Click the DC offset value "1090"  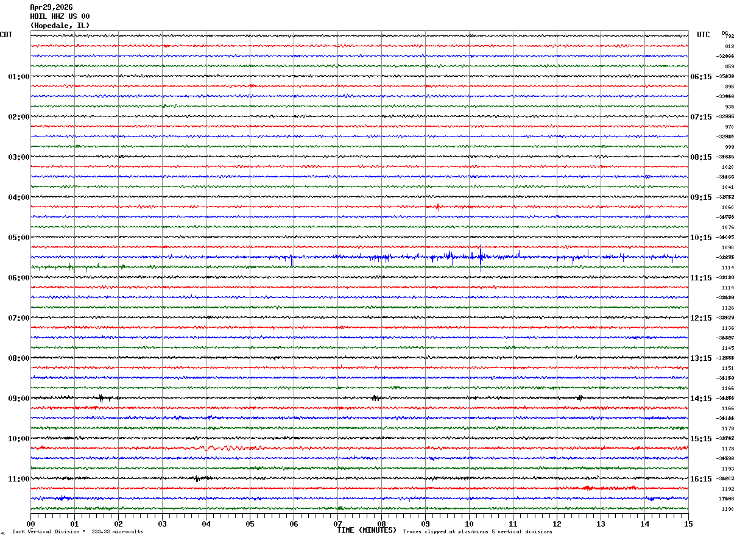click(x=728, y=247)
